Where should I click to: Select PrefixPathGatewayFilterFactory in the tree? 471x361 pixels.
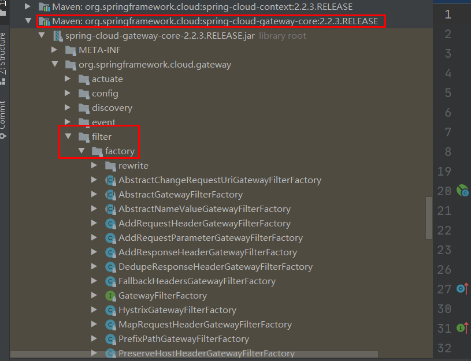pyautogui.click(x=184, y=339)
